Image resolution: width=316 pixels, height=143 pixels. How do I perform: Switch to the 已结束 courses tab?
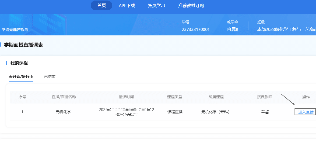[x=50, y=77]
